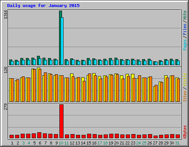Click the 'Files' legend label
189x147 pixels.
(x=185, y=29)
